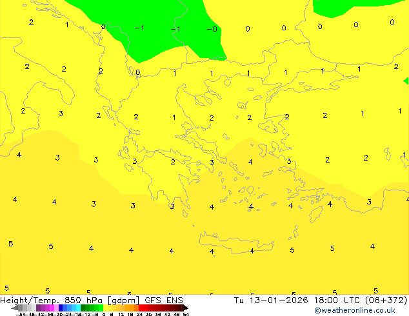Pick the darkest green legend swatch

pyautogui.click(x=83, y=308)
